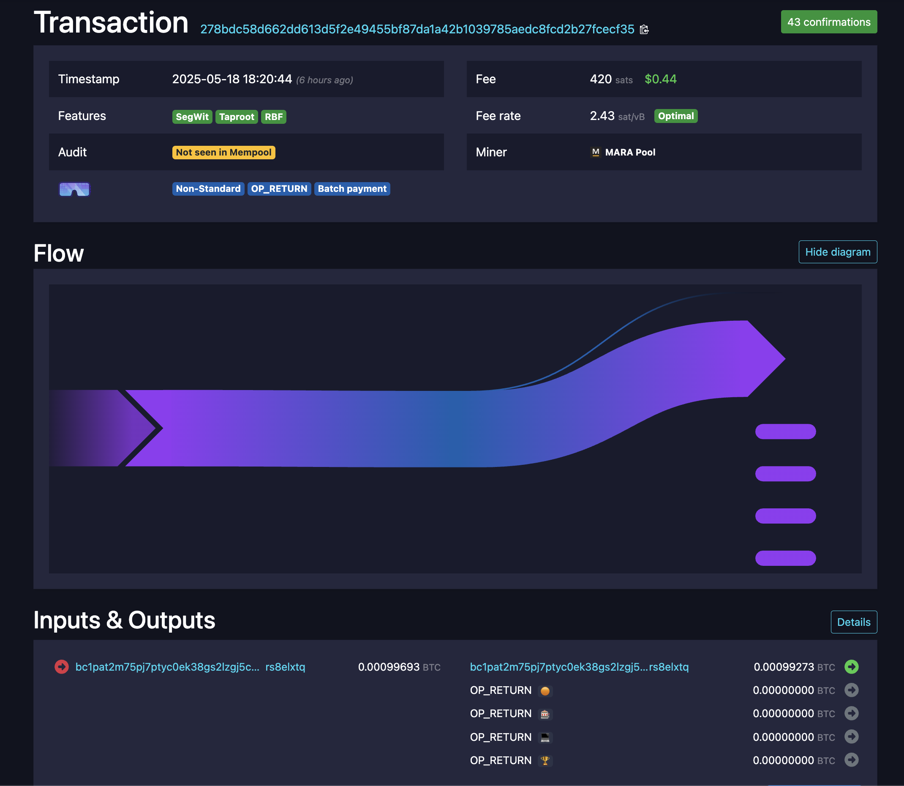Click the 43 confirmations badge
This screenshot has height=786, width=904.
click(x=828, y=22)
